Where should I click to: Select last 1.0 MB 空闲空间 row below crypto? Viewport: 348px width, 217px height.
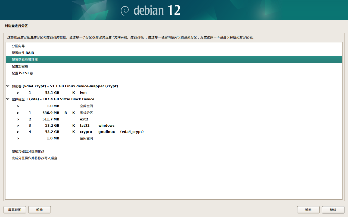coord(174,138)
